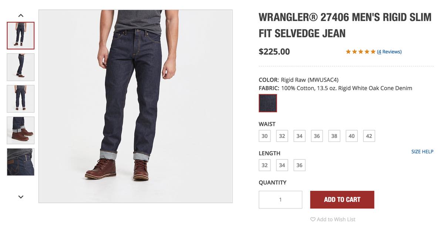Click the heart icon for Wish List
The image size is (444, 230).
click(313, 219)
